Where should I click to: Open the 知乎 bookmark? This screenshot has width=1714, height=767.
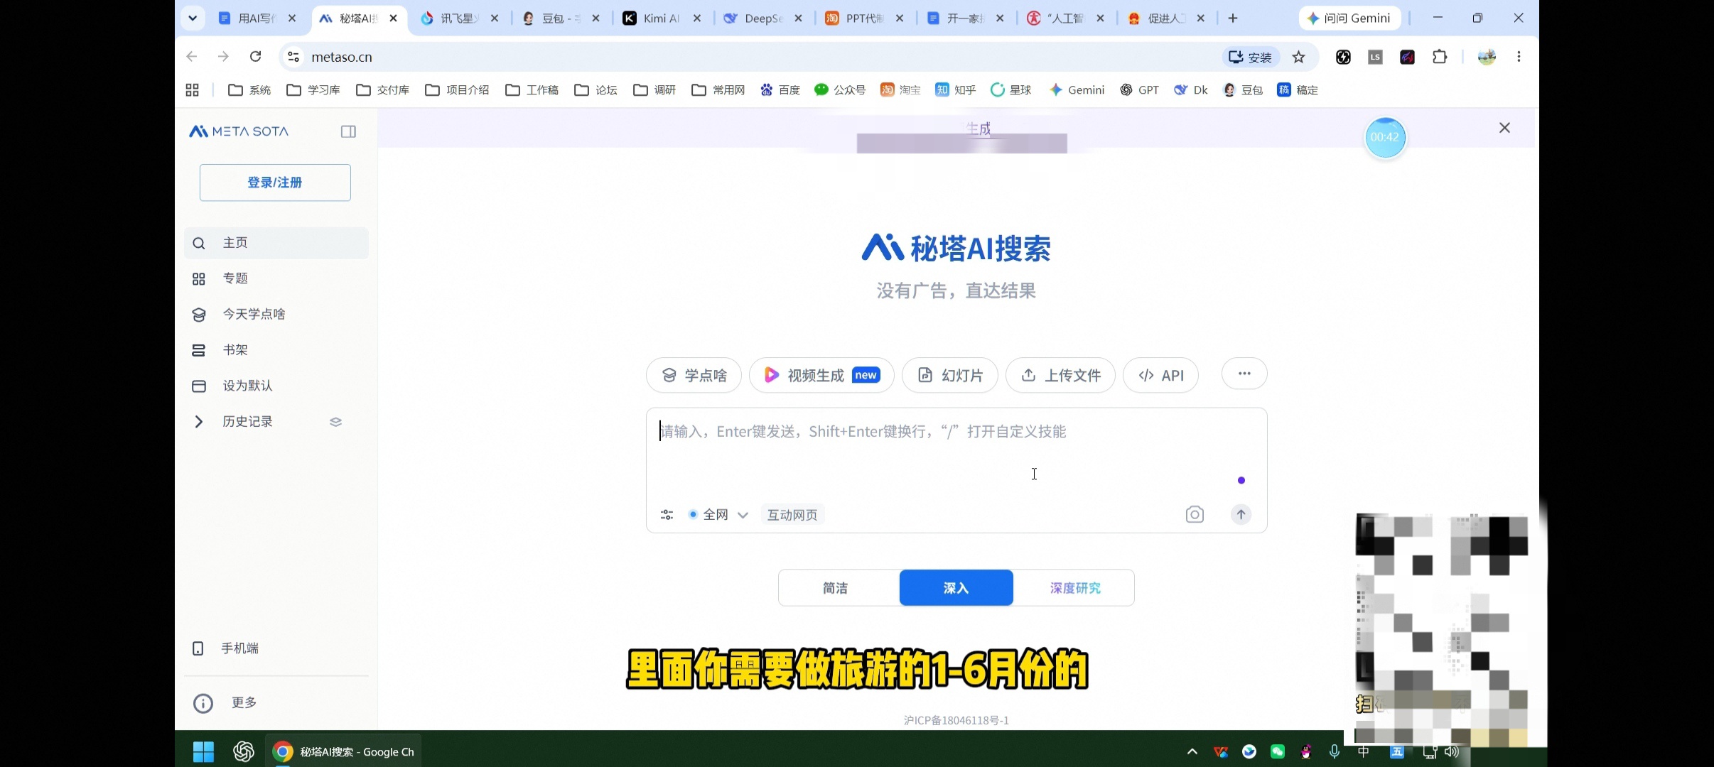click(x=956, y=90)
